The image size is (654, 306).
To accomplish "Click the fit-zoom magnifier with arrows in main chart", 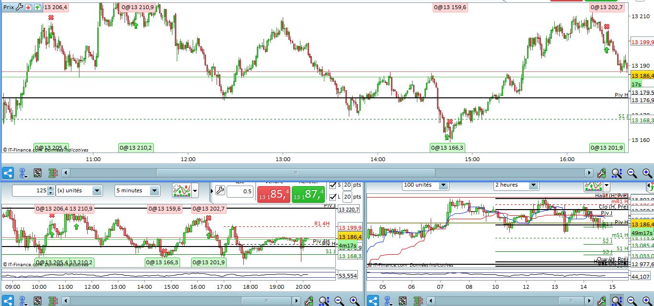I will [617, 173].
